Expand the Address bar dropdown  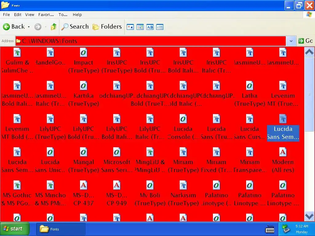pos(291,41)
